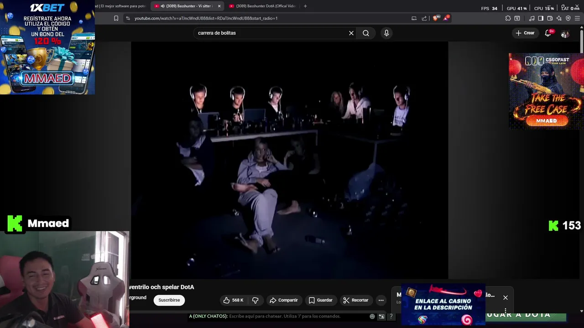Open the browser main menu icon
The height and width of the screenshot is (328, 584).
click(577, 18)
